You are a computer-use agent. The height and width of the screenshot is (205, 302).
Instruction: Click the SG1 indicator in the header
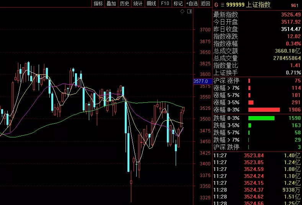pyautogui.click(x=295, y=6)
